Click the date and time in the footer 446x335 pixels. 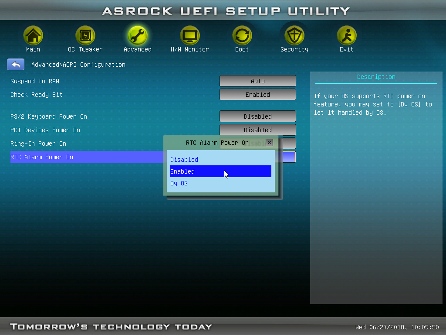click(x=397, y=327)
